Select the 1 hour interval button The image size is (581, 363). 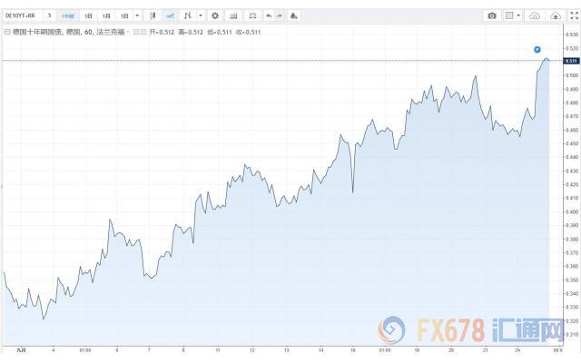point(69,15)
